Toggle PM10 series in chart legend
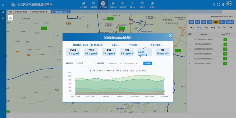 click(100, 71)
